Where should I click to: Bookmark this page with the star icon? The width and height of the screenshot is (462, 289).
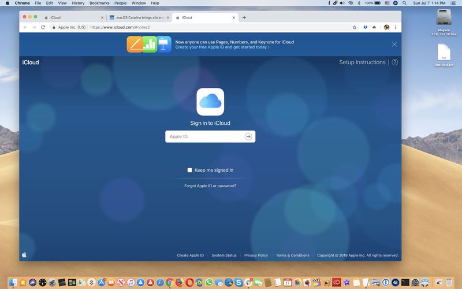click(355, 27)
